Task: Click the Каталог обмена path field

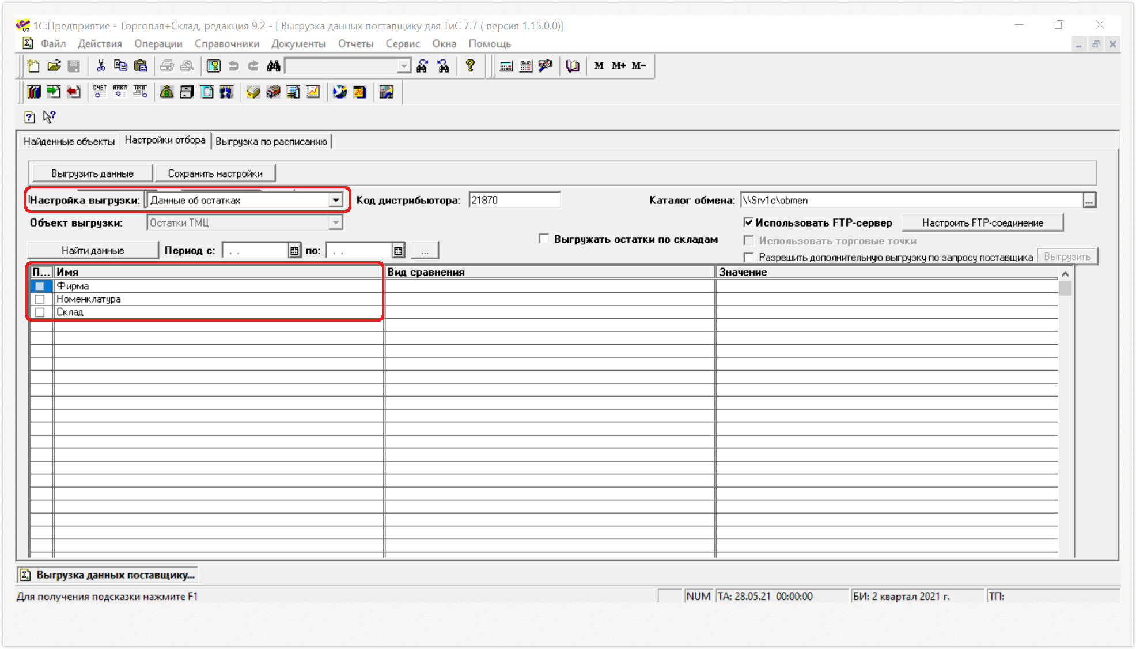Action: (911, 200)
